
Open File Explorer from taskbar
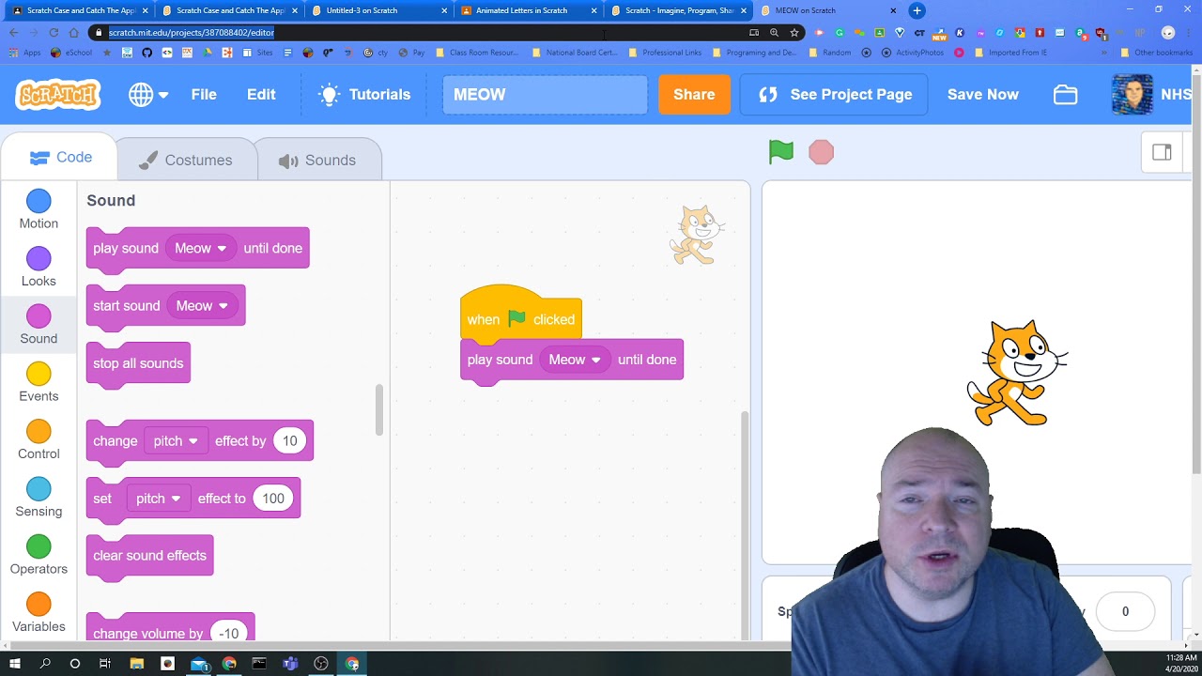coord(137,664)
